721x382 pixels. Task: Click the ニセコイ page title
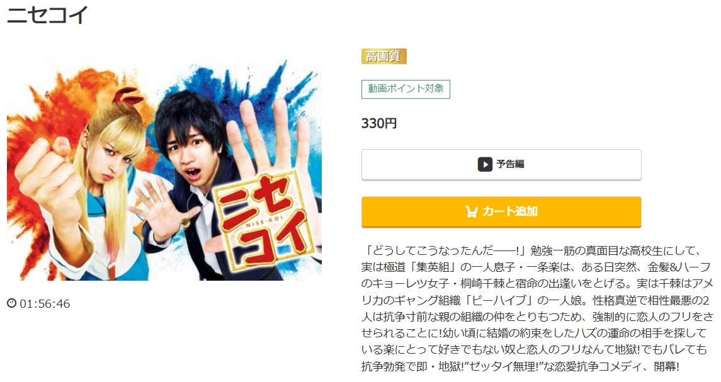[x=47, y=14]
